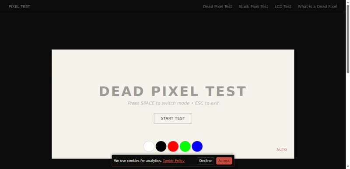Viewport: 350px width, 169px height.
Task: Click the DEAD PIXEL TEST heading
Action: tap(173, 91)
